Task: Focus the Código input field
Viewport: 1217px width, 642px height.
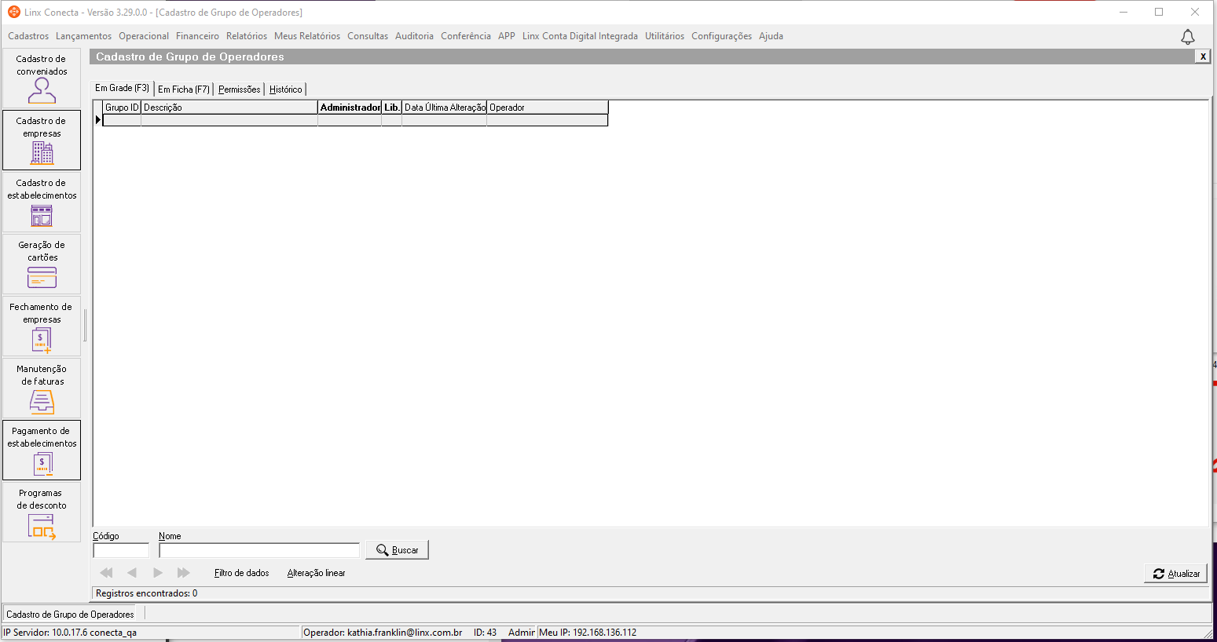Action: tap(121, 550)
